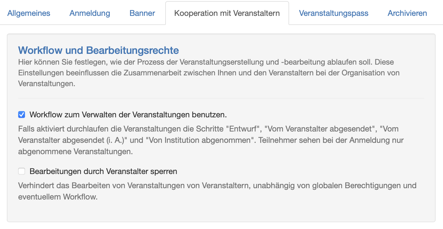Click the heading Workflow und Bearbeitungsrechte
The height and width of the screenshot is (229, 443).
[99, 50]
